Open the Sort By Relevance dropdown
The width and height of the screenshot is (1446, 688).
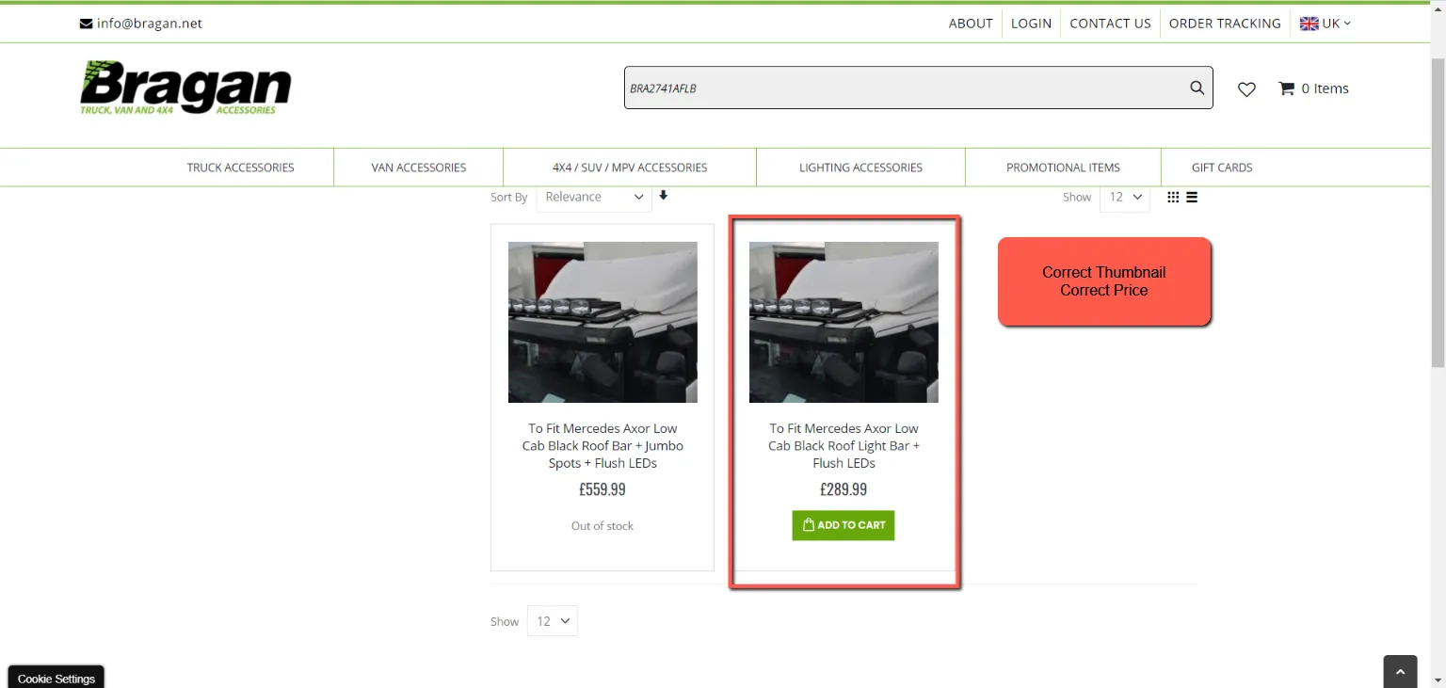coord(594,197)
